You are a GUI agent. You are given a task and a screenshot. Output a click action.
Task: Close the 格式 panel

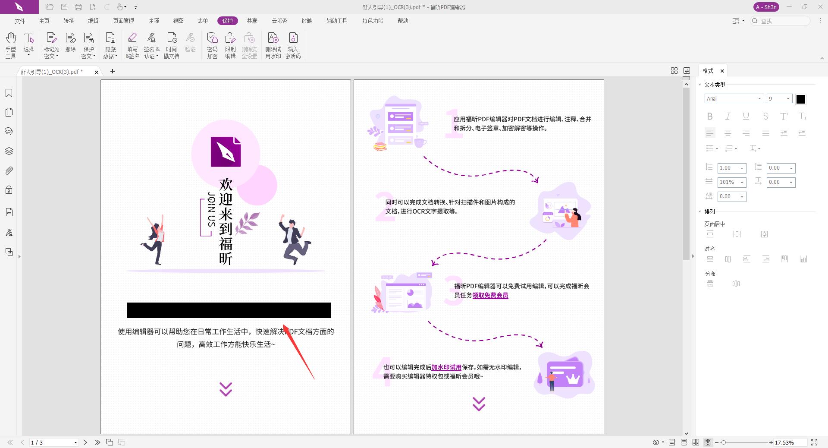(723, 71)
